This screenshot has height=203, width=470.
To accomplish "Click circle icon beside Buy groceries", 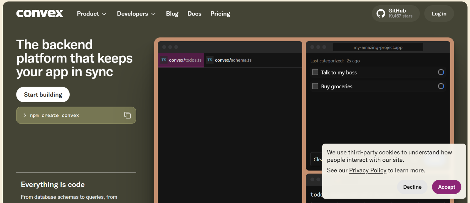I will (x=441, y=86).
